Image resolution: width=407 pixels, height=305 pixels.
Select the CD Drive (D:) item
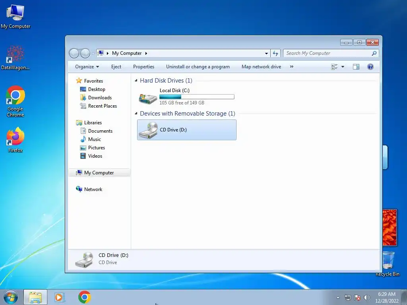pos(187,130)
